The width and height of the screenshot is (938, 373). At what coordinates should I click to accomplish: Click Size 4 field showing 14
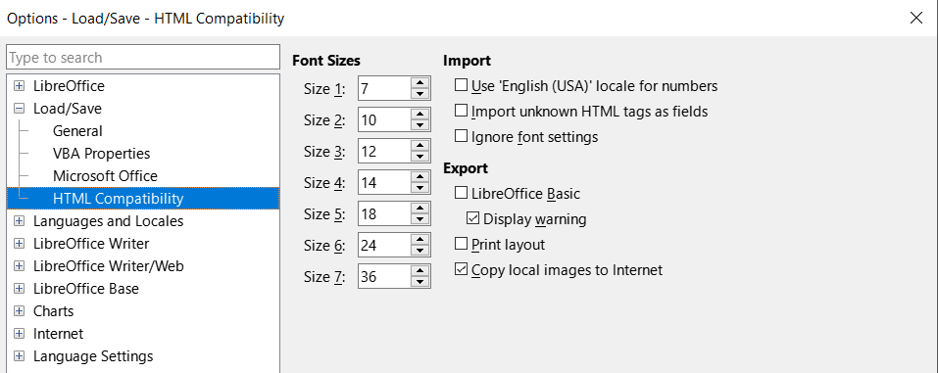point(384,182)
